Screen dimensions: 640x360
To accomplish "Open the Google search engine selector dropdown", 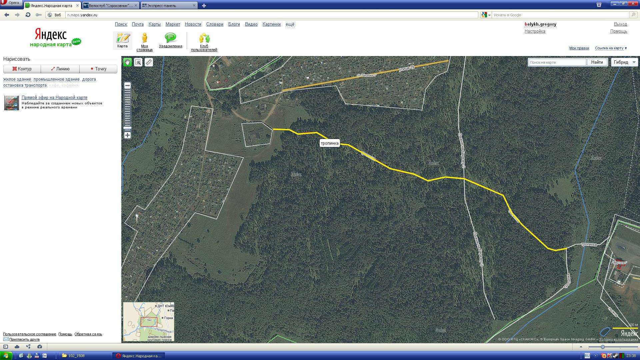I will 486,15.
